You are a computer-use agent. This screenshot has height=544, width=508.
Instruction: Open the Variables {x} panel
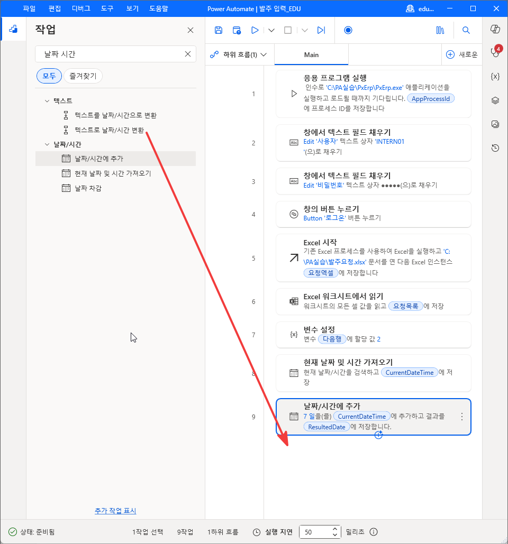coord(495,77)
